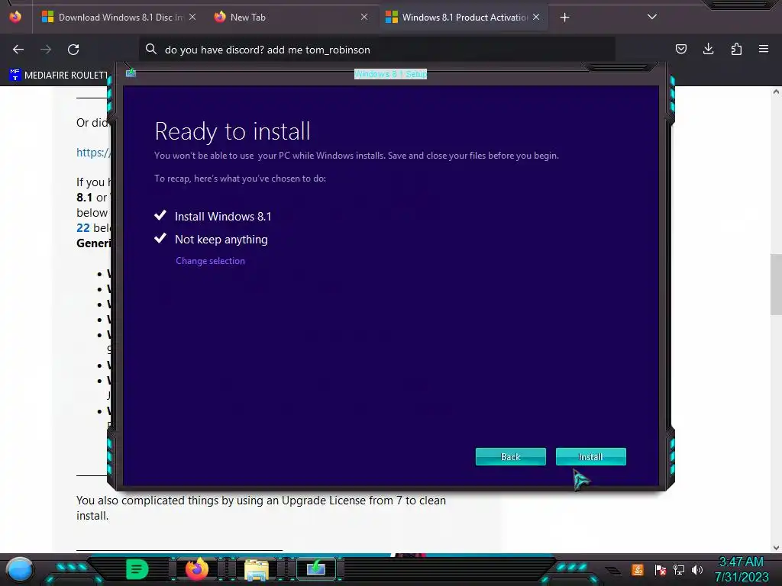782x586 pixels.
Task: Click the search magnifier in address bar
Action: 151,49
